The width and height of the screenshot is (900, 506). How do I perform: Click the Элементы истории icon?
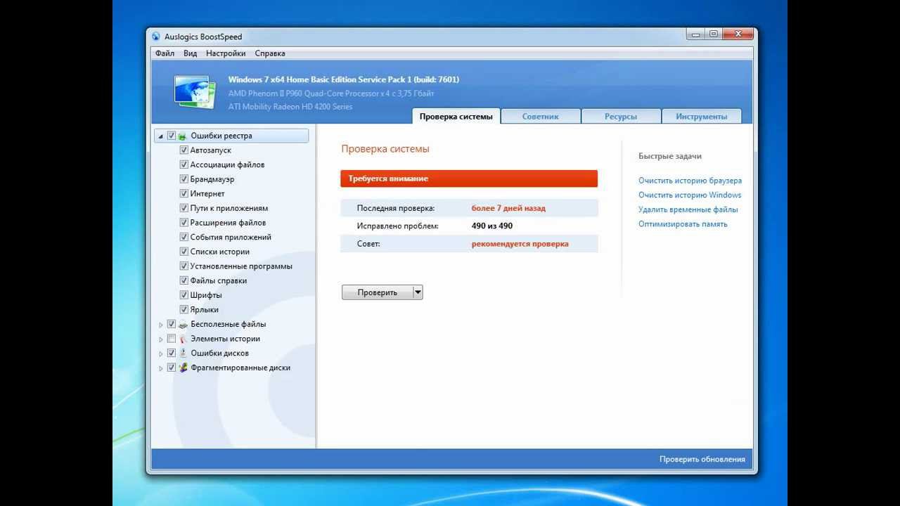[x=183, y=339]
